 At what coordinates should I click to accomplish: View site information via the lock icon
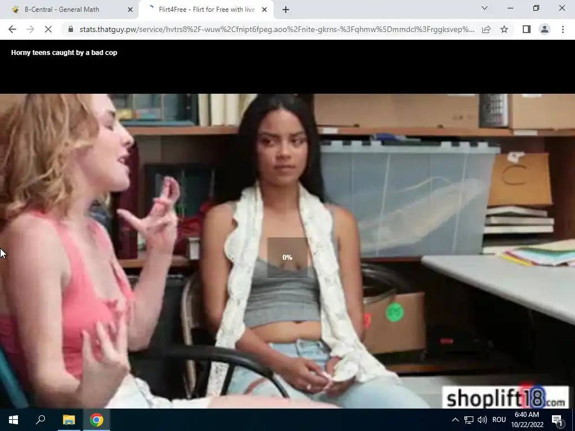point(71,29)
